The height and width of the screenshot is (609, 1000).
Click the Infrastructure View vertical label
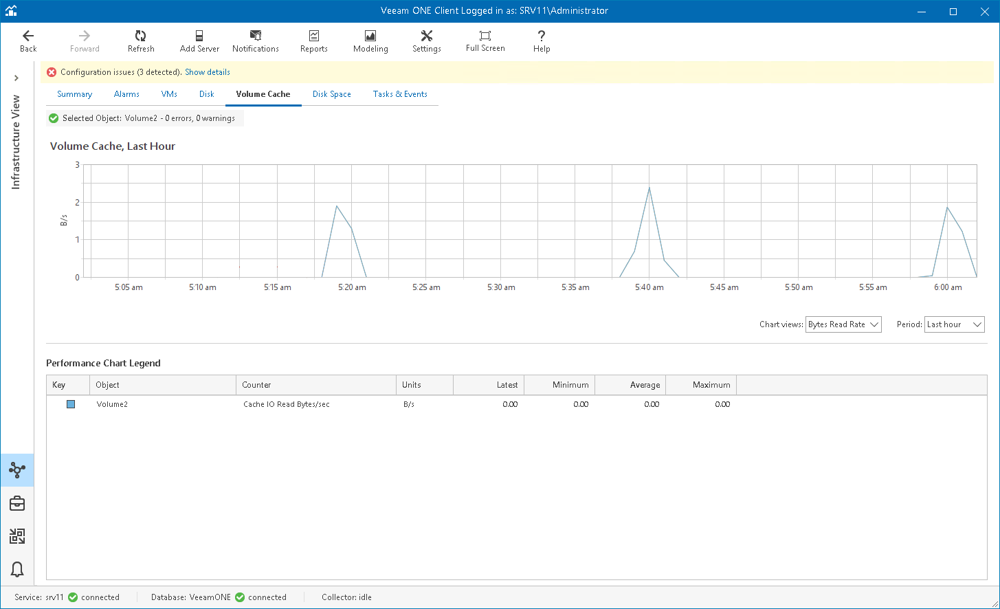[16, 142]
